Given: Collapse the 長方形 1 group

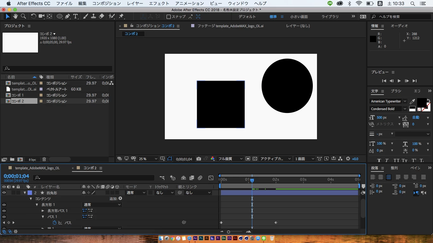Looking at the screenshot, I should coord(37,205).
